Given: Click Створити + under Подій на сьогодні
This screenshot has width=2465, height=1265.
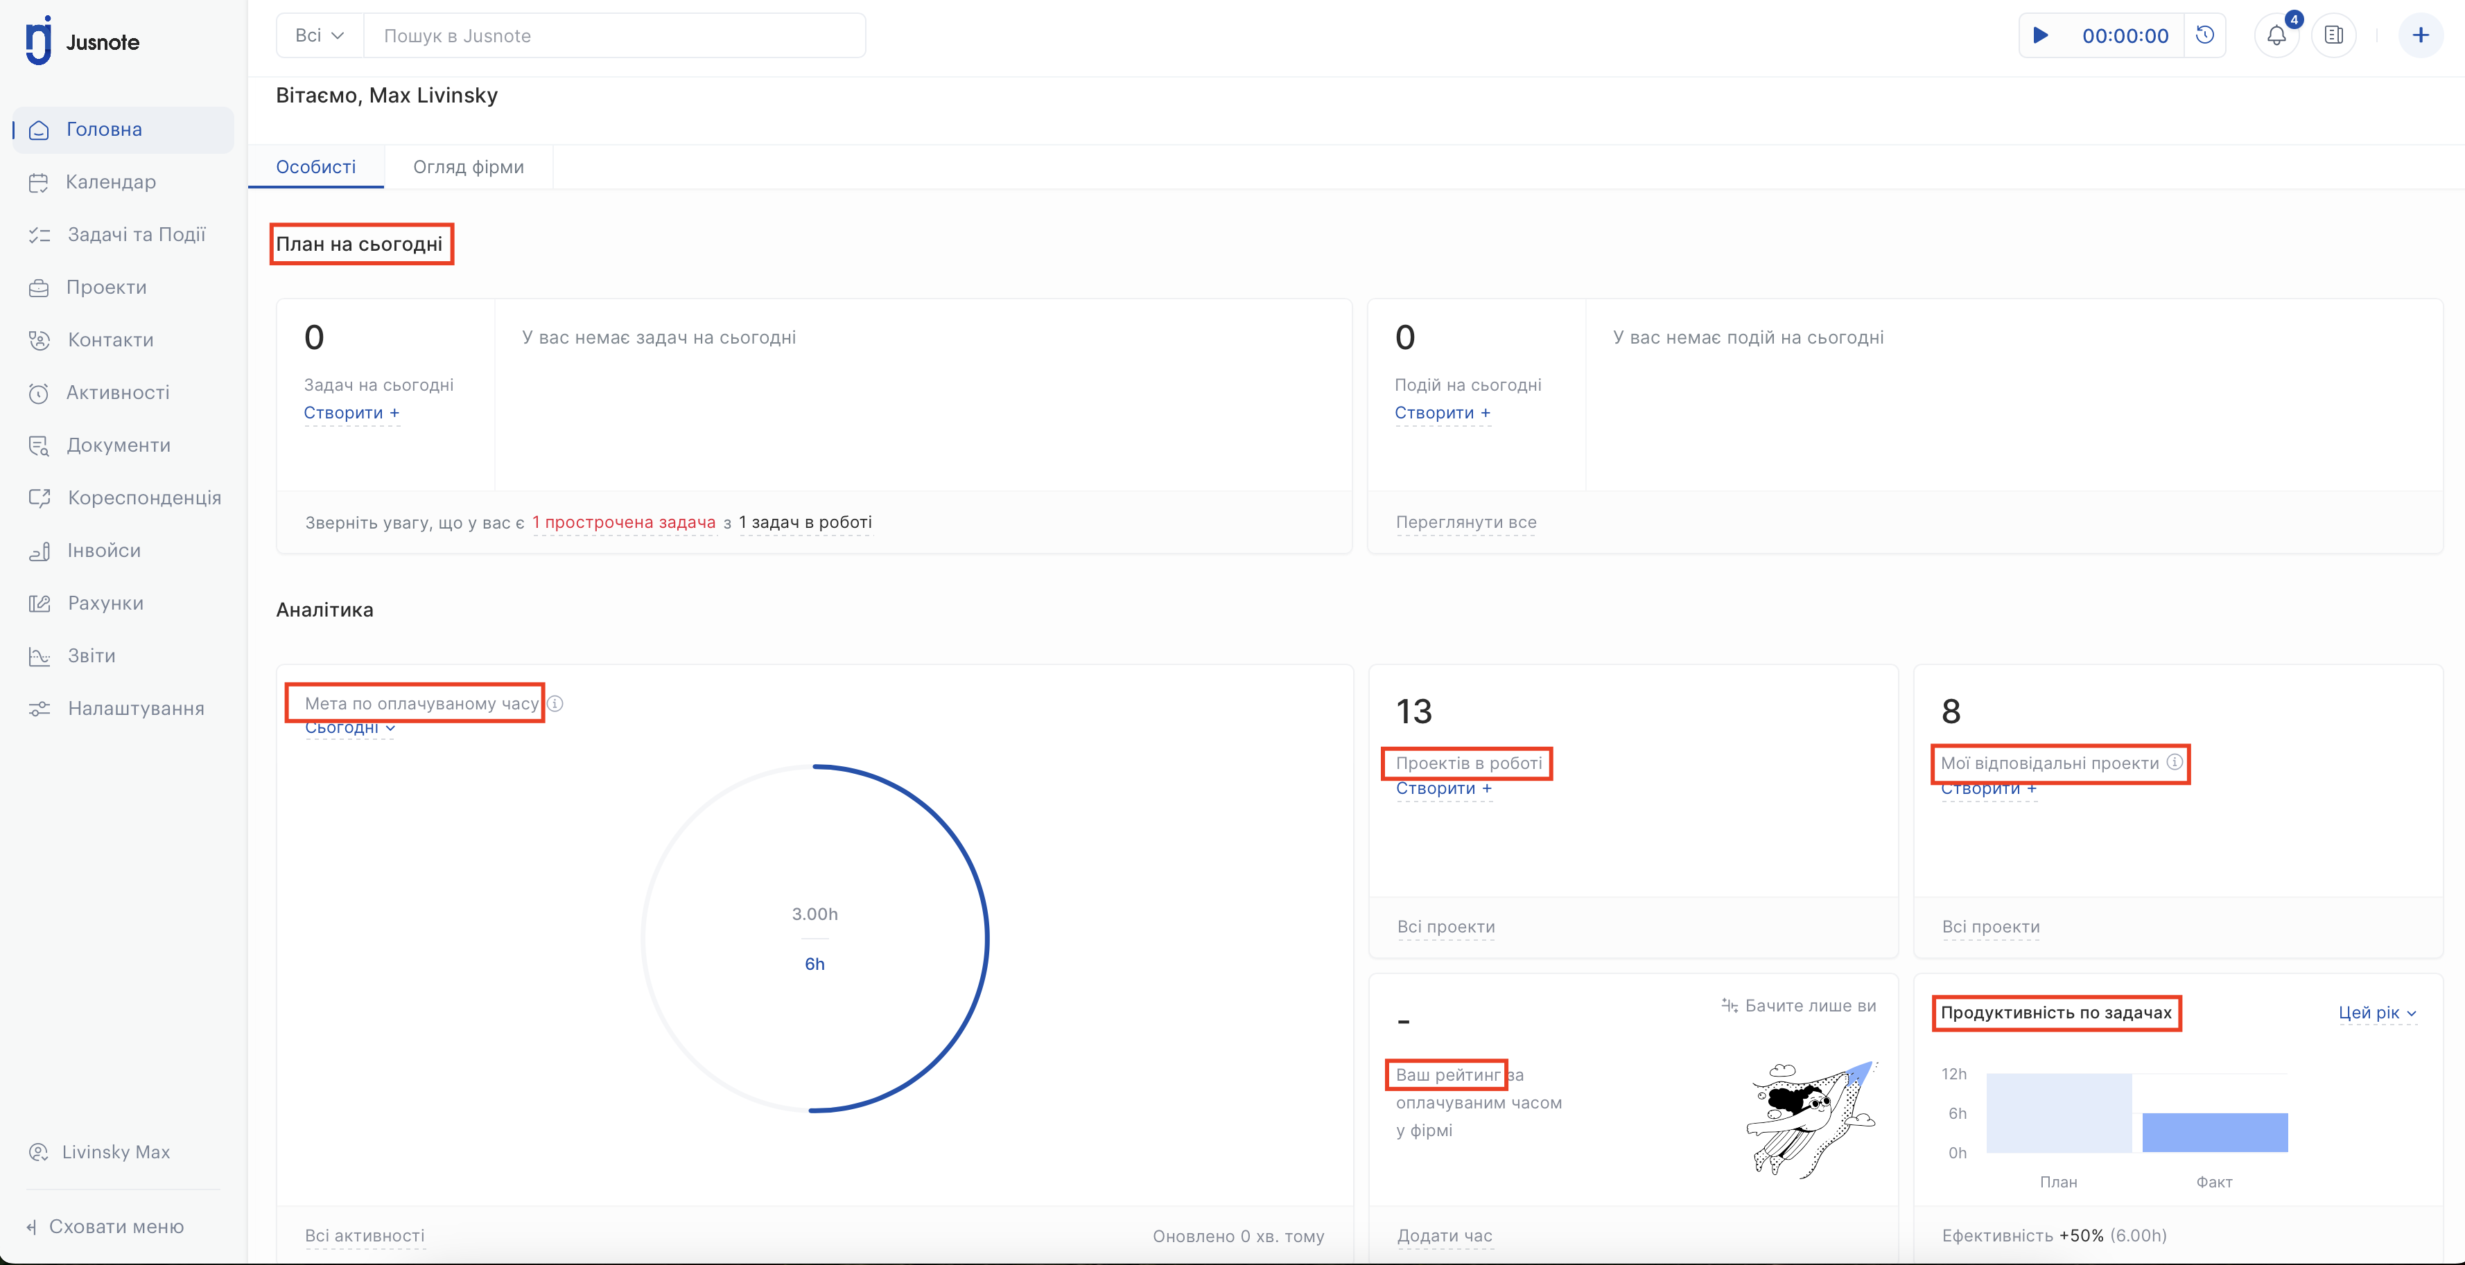Looking at the screenshot, I should point(1442,413).
